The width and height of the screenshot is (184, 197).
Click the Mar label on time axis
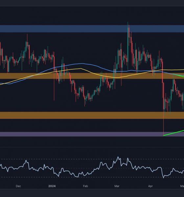click(x=117, y=186)
